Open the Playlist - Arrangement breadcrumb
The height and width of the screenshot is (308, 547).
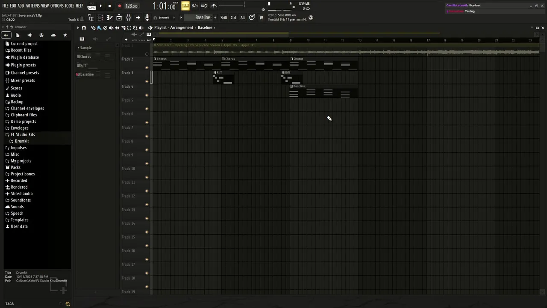coord(174,28)
